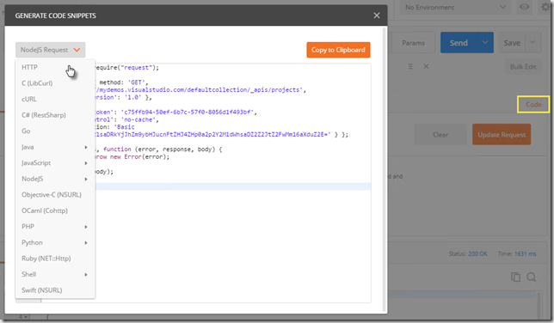Click the Time 1631 ms value
This screenshot has width=554, height=323.
[x=525, y=253]
